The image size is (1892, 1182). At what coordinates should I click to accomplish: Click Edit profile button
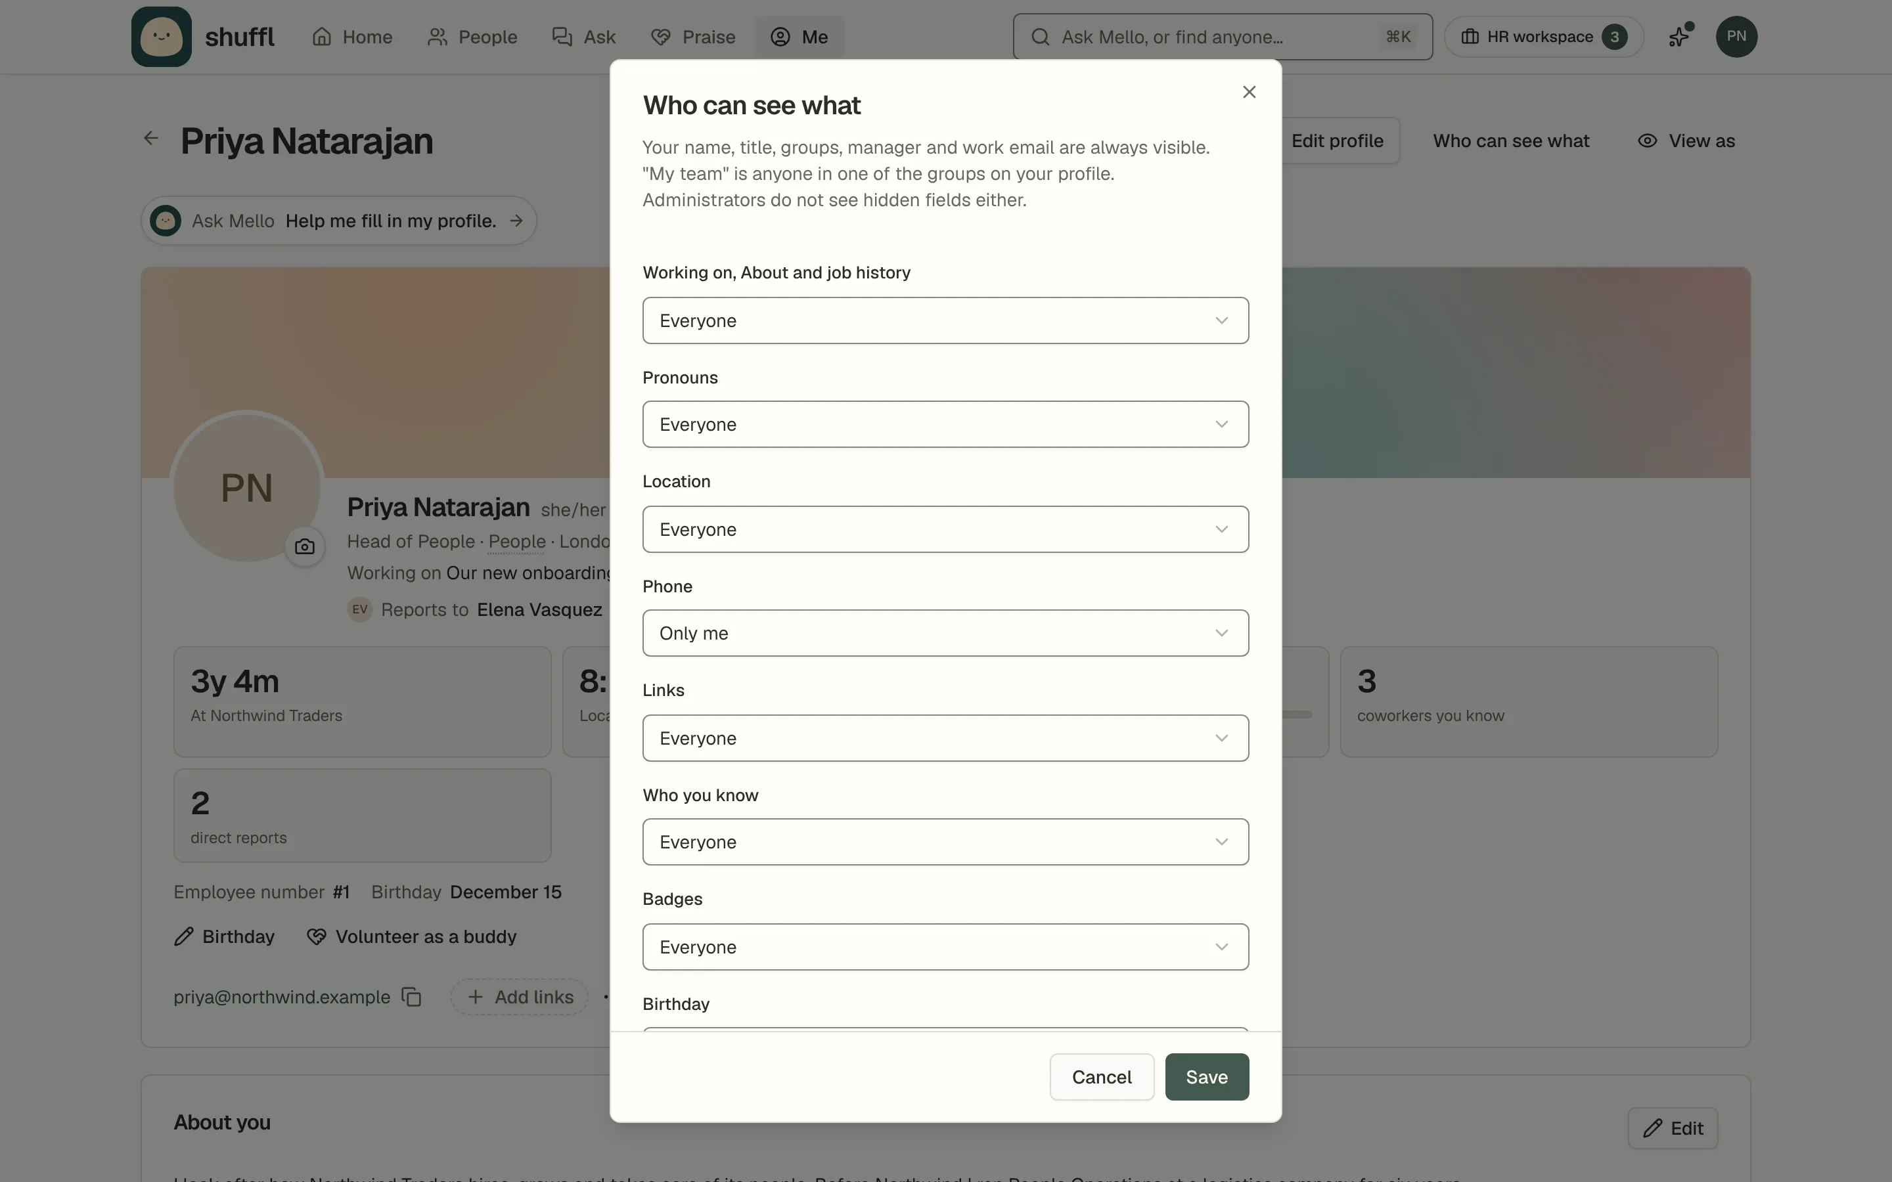click(1337, 141)
